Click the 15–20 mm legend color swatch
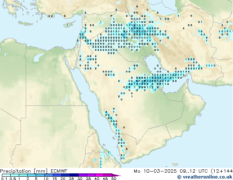 (x=57, y=175)
